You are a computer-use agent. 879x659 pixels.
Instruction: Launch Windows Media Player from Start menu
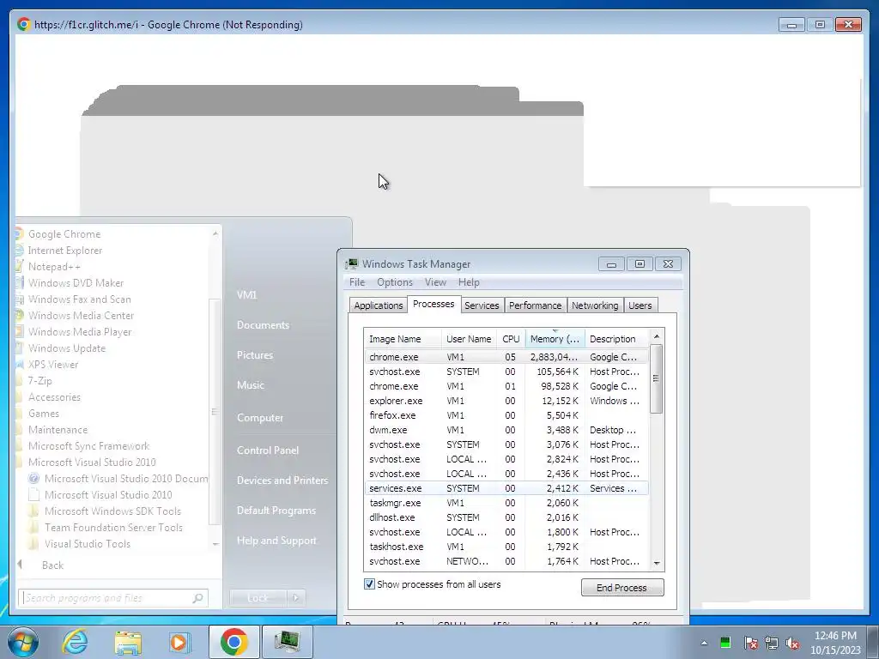point(80,332)
